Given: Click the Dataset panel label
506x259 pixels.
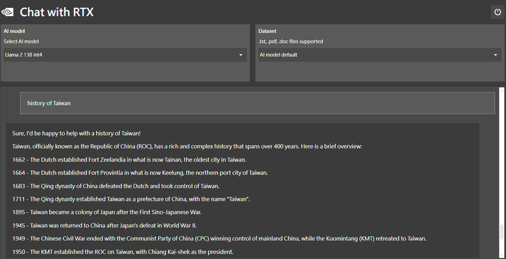Looking at the screenshot, I should click(x=267, y=31).
